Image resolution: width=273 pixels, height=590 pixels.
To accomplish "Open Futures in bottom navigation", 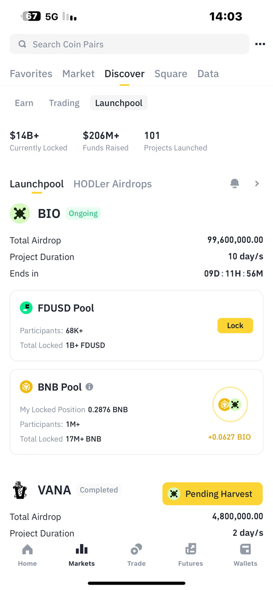I will point(191,555).
